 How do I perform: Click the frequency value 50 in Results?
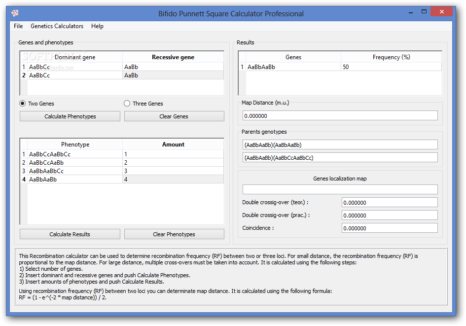click(392, 67)
